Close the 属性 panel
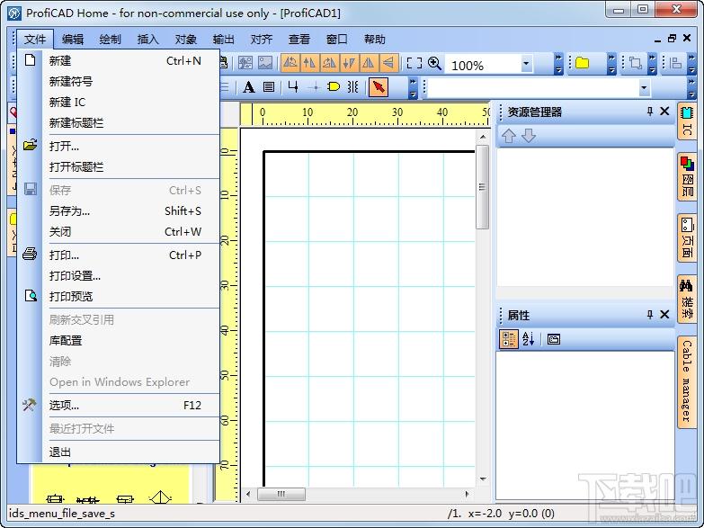Screen dimensions: 704x528 pos(665,315)
